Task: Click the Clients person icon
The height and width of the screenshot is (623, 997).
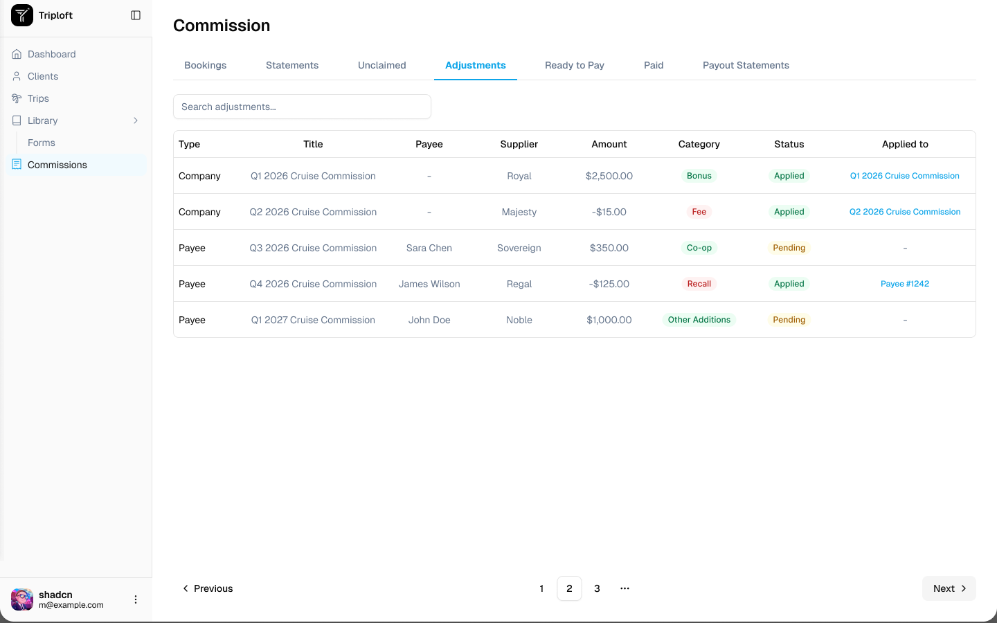Action: point(17,76)
